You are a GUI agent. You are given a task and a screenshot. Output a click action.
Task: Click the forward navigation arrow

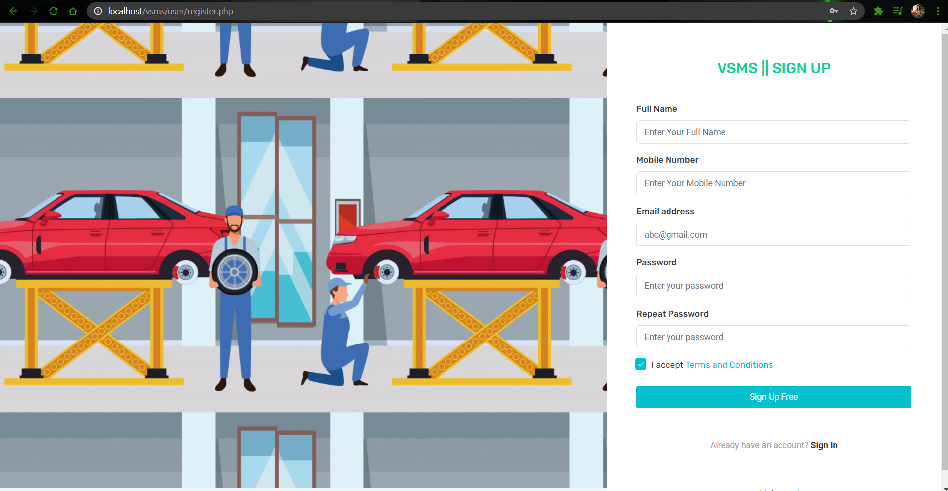33,11
